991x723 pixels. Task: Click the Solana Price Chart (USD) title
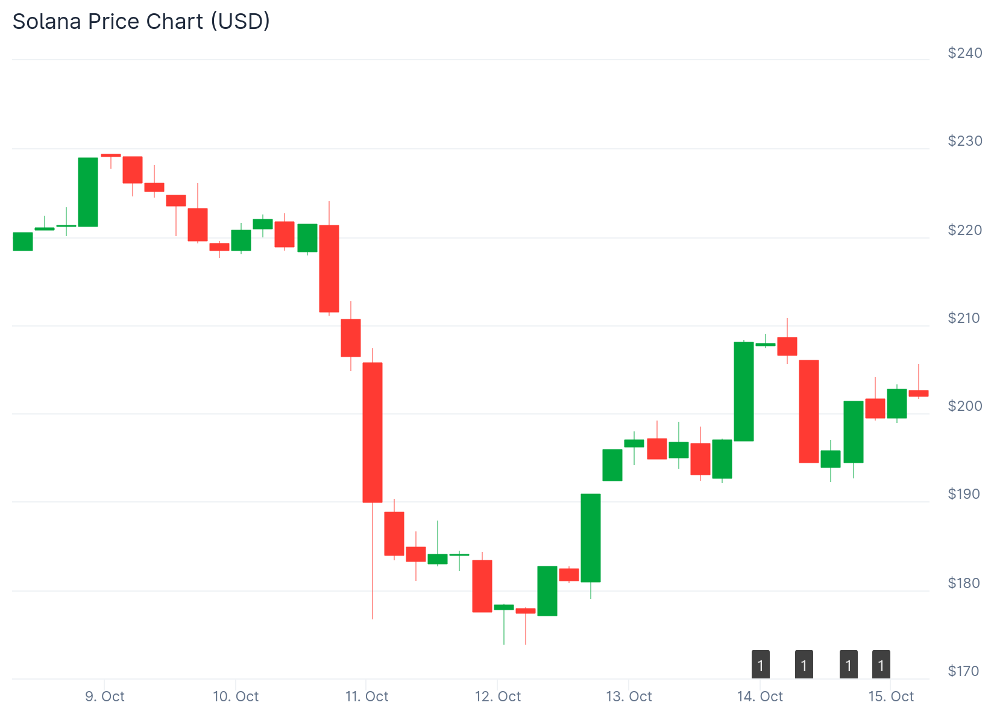click(x=141, y=22)
